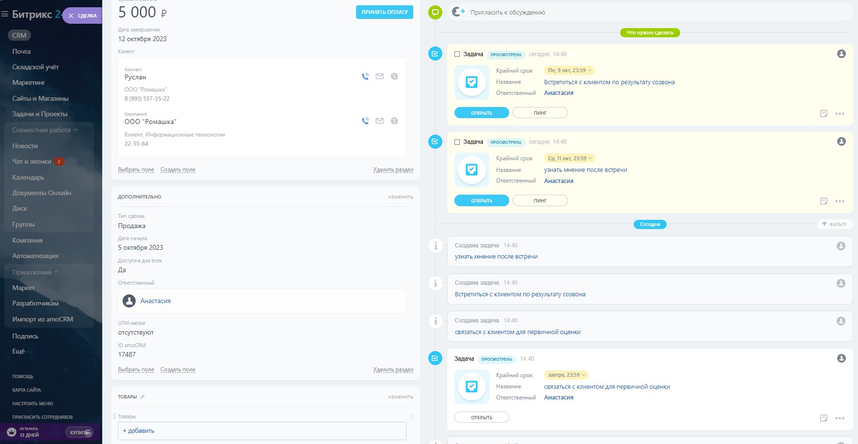This screenshot has width=858, height=444.
Task: Click the '+ добавить' products input field
Action: [x=262, y=431]
